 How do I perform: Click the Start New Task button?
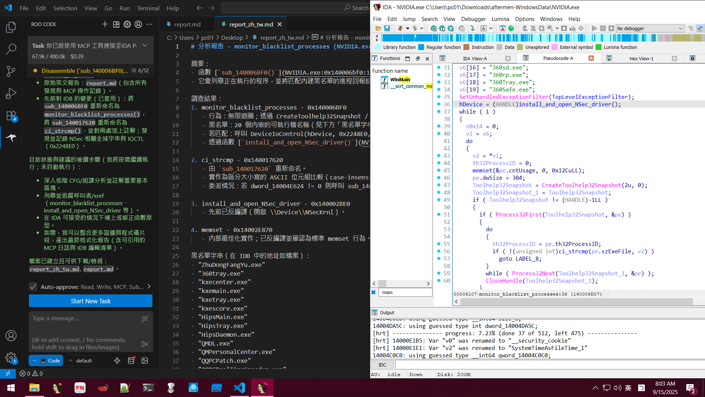point(91,301)
